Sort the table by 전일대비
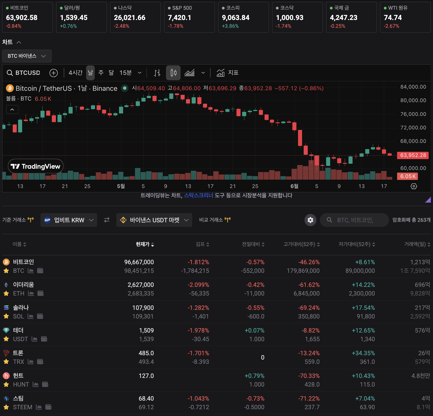The width and height of the screenshot is (433, 416). [x=253, y=244]
